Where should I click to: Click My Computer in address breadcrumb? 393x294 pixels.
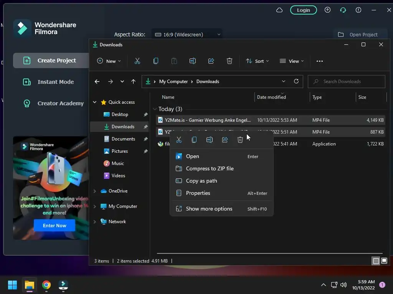173,82
